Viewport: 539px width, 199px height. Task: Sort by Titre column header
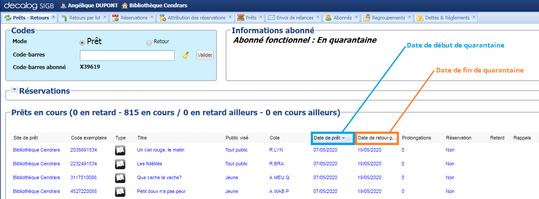(142, 138)
